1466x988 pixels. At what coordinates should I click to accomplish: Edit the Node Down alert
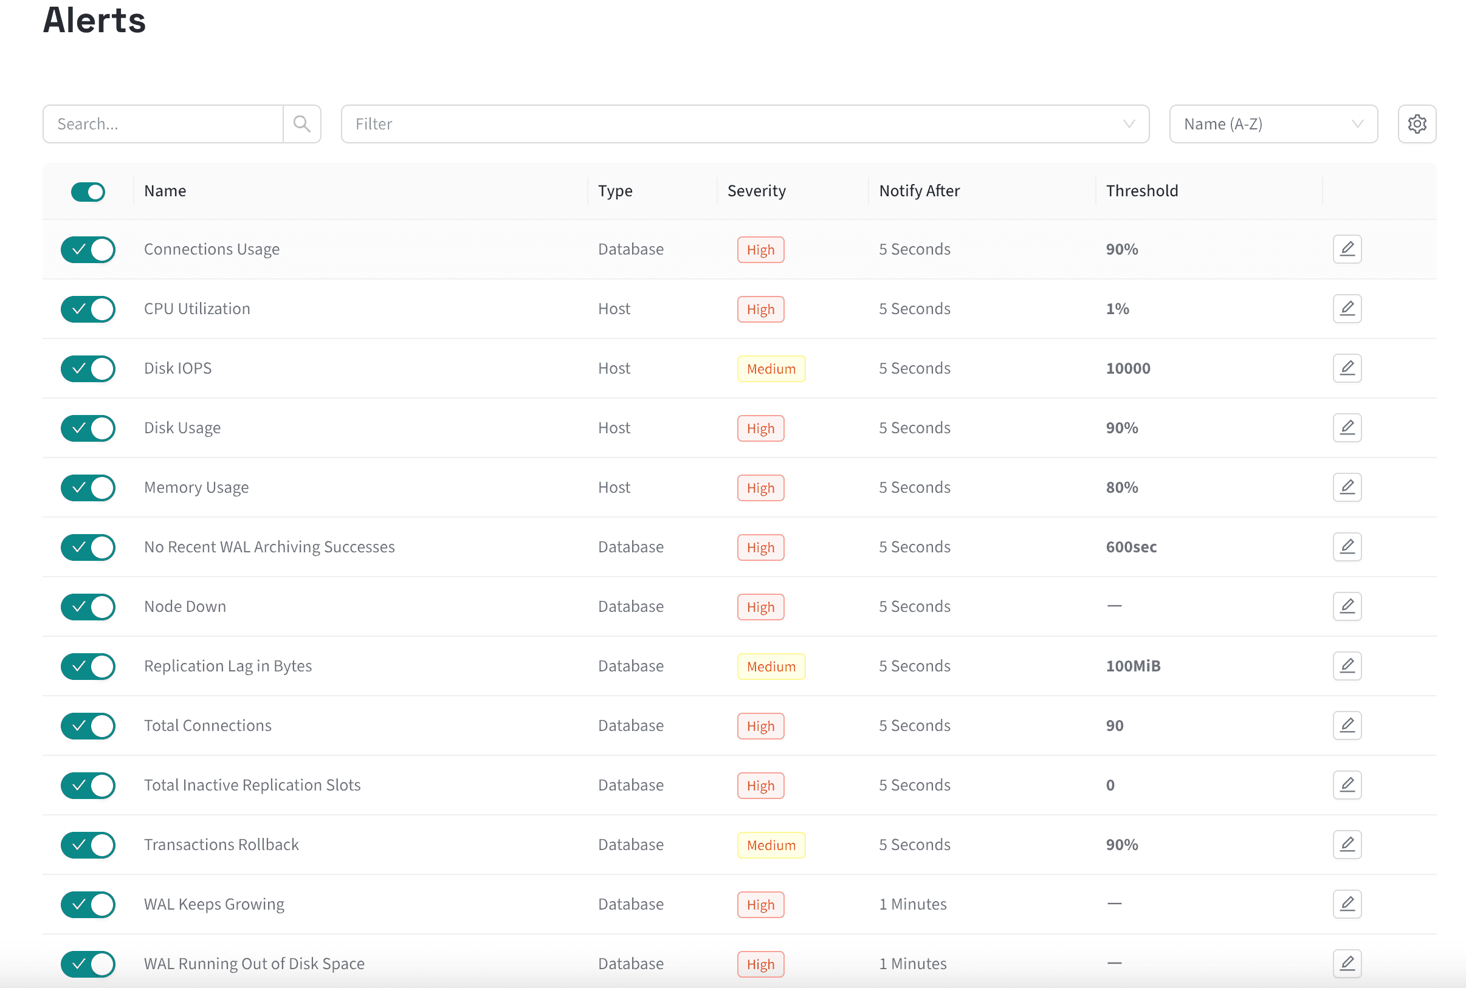(1347, 606)
